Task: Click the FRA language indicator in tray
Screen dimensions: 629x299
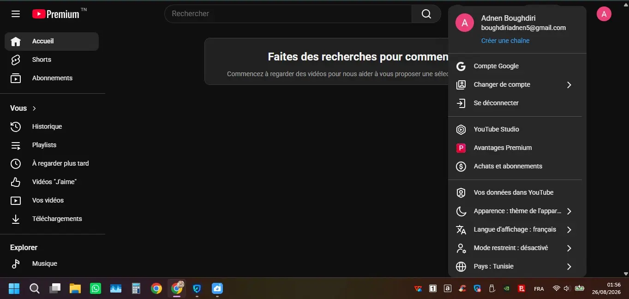Action: 539,289
